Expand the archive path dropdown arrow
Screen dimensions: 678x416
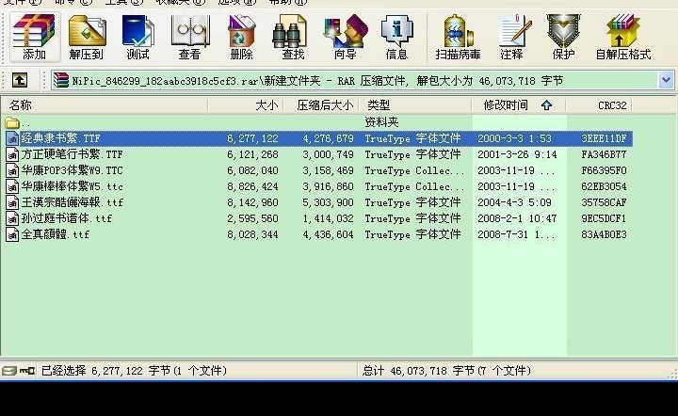(666, 80)
